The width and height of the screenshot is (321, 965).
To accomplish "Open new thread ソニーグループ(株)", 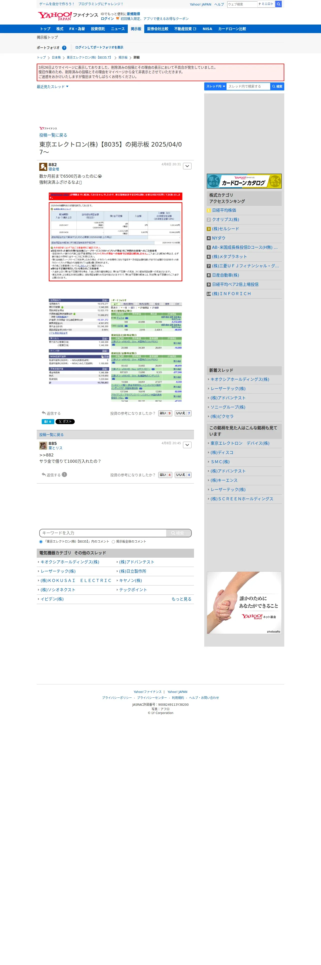I will (228, 407).
